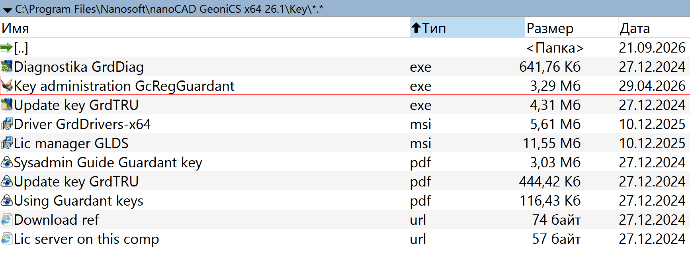Click the Lic server on this comp icon
690x257 pixels.
click(x=7, y=239)
